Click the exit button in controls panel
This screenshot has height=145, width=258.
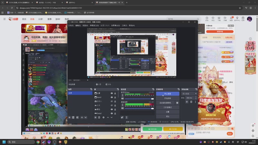tap(167, 116)
